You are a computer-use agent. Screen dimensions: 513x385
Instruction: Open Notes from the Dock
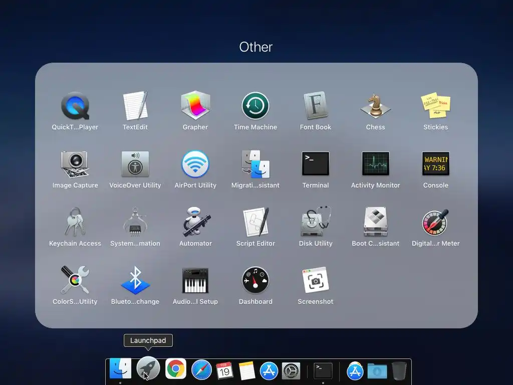click(246, 370)
